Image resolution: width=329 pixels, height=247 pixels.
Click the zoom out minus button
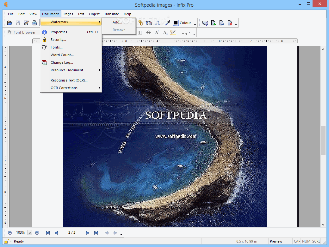10,233
